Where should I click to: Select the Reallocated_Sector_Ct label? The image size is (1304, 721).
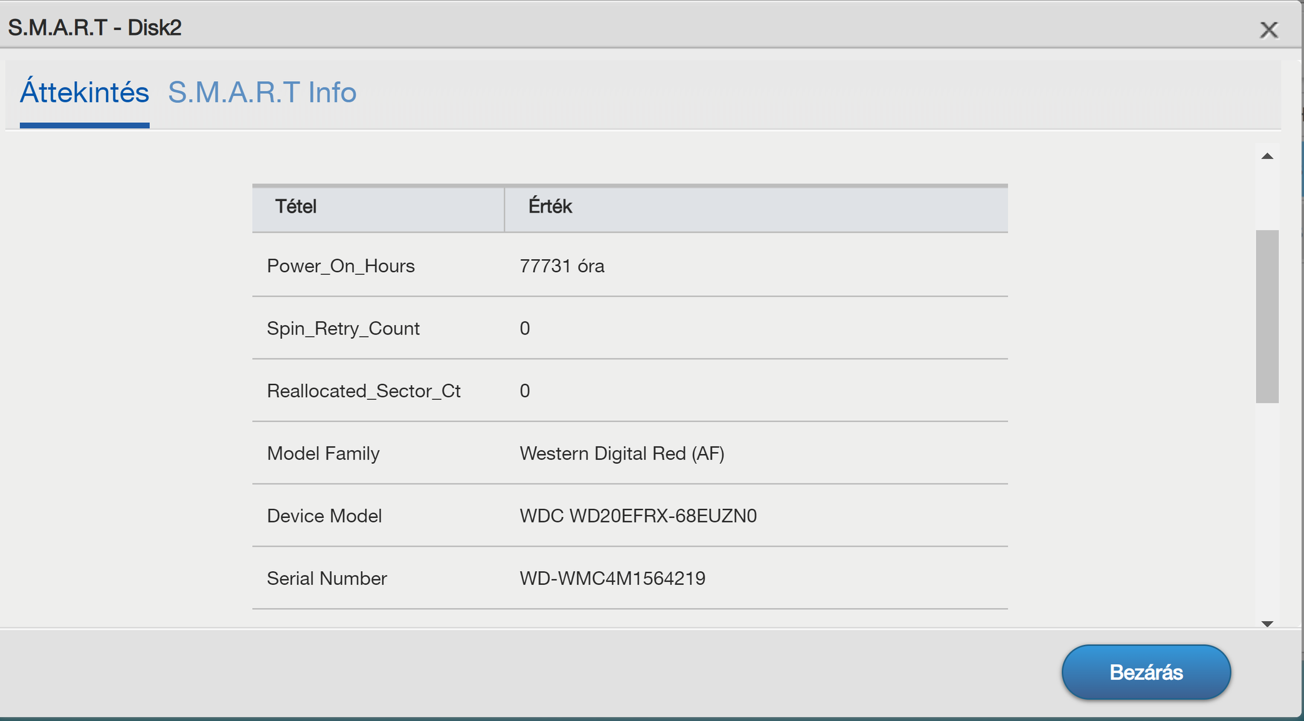coord(364,391)
